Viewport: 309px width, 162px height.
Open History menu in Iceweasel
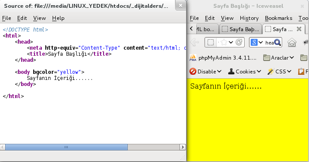(249, 18)
